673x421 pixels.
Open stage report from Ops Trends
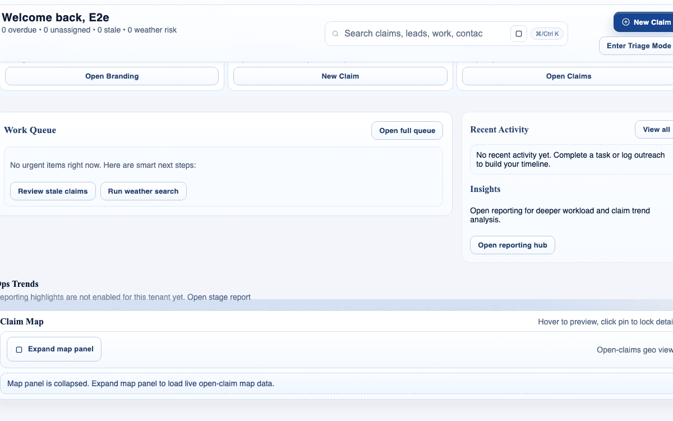(x=219, y=296)
